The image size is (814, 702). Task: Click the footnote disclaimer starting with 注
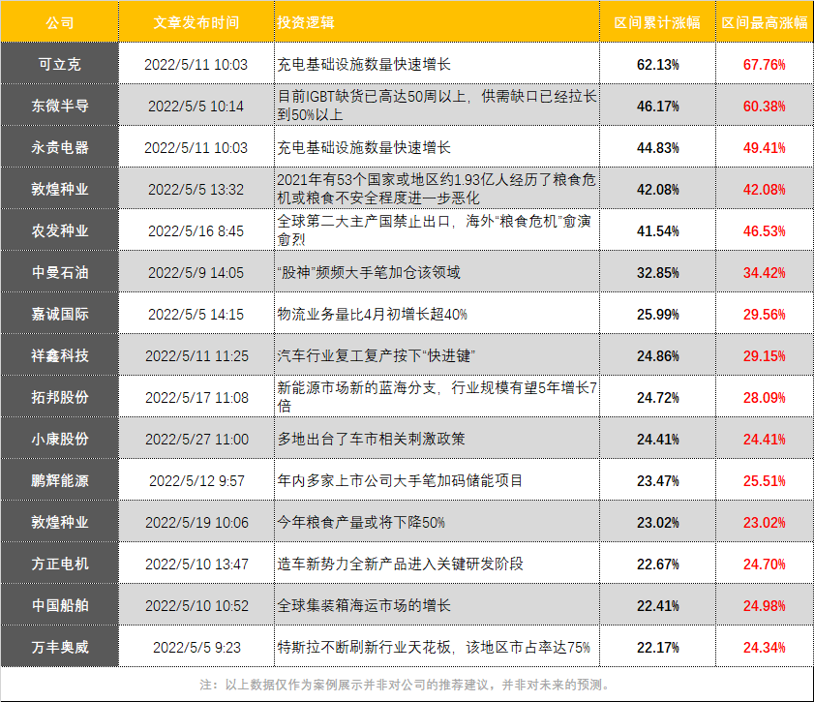pos(406,685)
